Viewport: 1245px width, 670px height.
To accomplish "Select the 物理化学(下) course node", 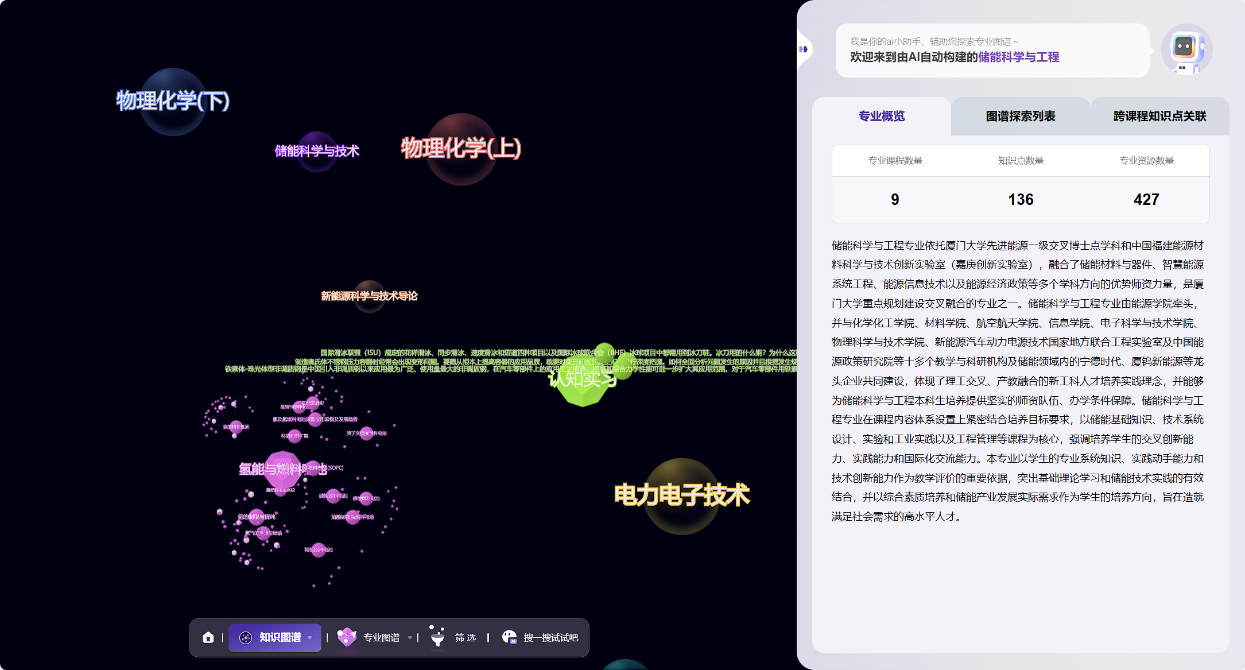I will (x=173, y=102).
